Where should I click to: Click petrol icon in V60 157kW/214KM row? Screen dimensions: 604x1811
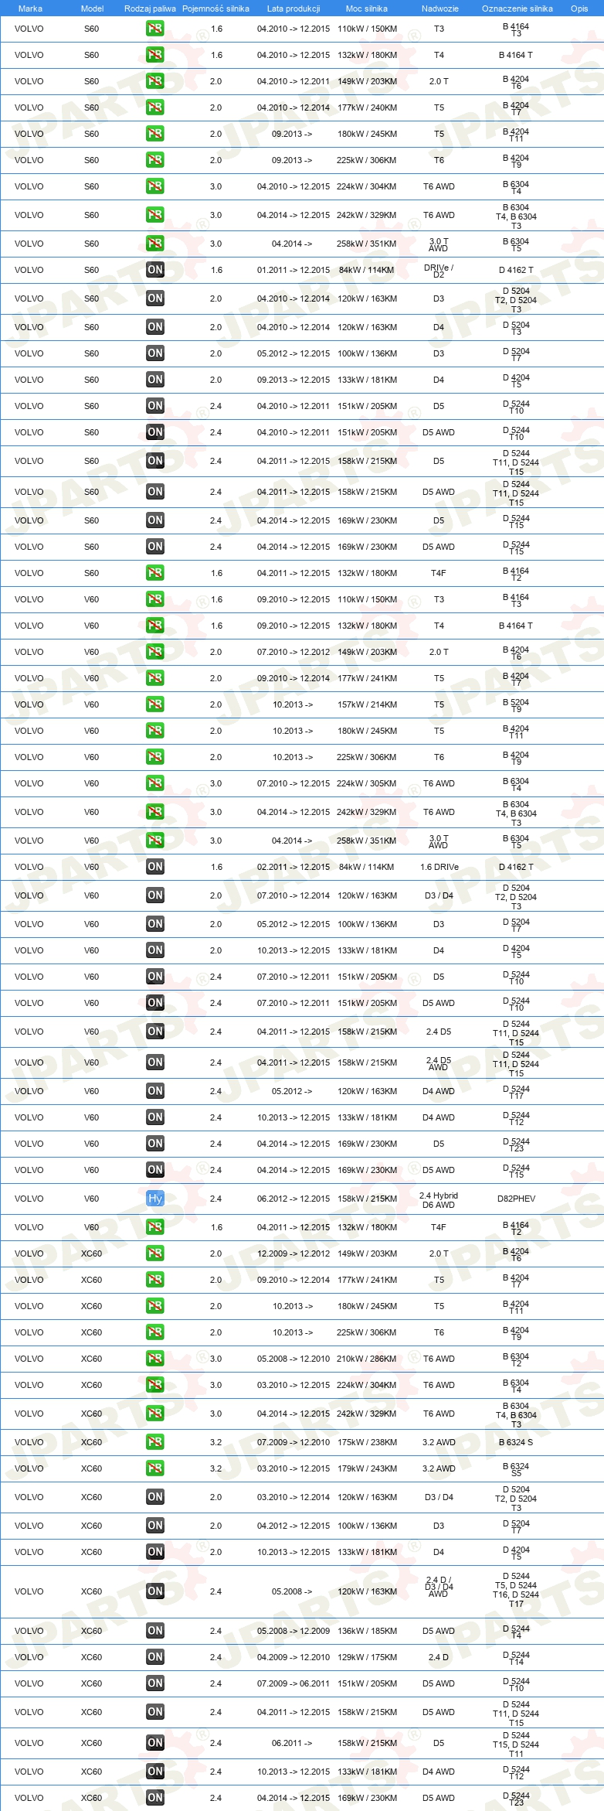coord(154,704)
